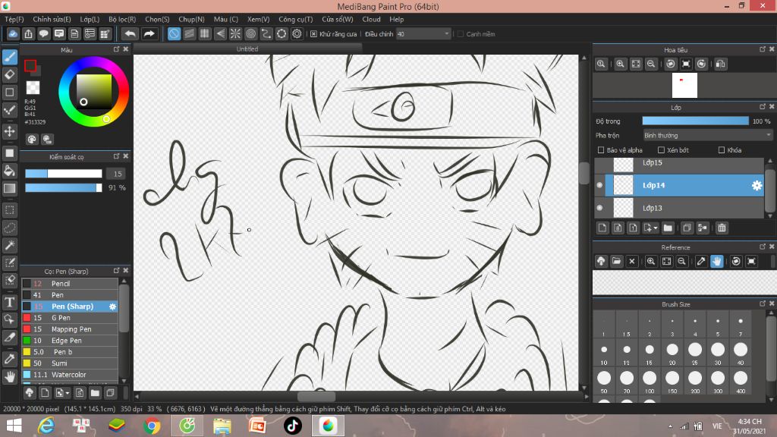Open TikTok from the taskbar
Screen dimensions: 777x437
[292, 426]
